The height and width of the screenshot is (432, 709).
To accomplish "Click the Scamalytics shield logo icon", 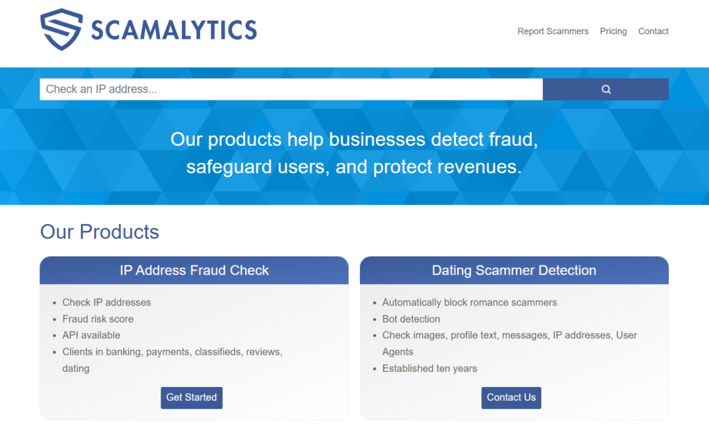I will pos(62,29).
